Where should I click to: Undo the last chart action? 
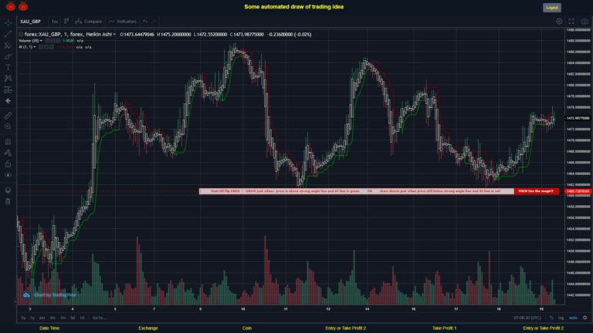[x=145, y=21]
